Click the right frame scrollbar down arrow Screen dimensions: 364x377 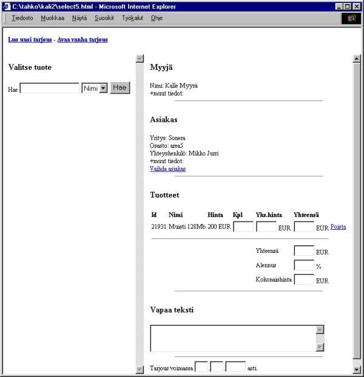(x=357, y=370)
